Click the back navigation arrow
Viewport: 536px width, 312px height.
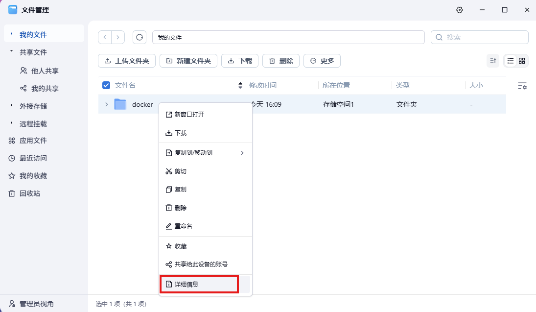[105, 37]
